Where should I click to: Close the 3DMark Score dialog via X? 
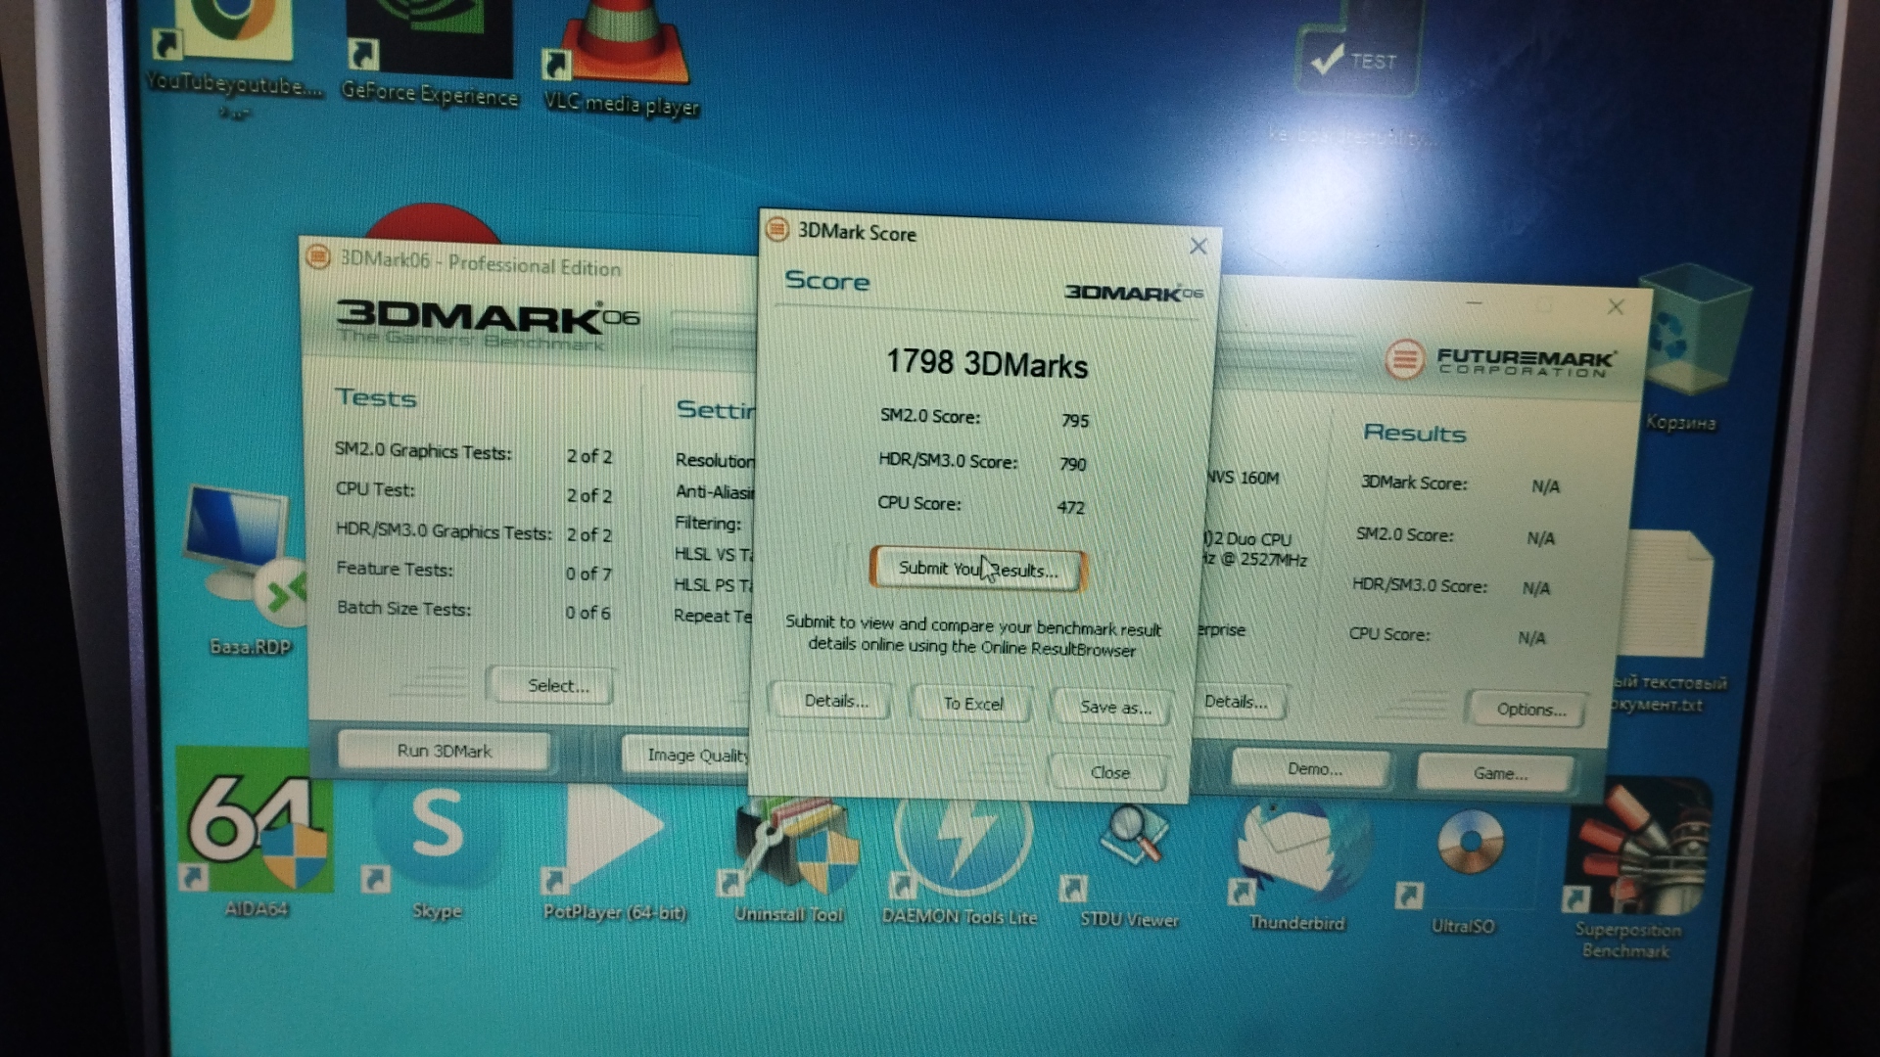1198,247
